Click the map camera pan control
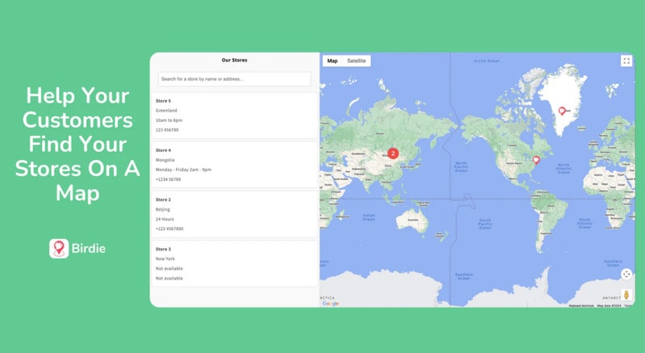 pyautogui.click(x=626, y=274)
